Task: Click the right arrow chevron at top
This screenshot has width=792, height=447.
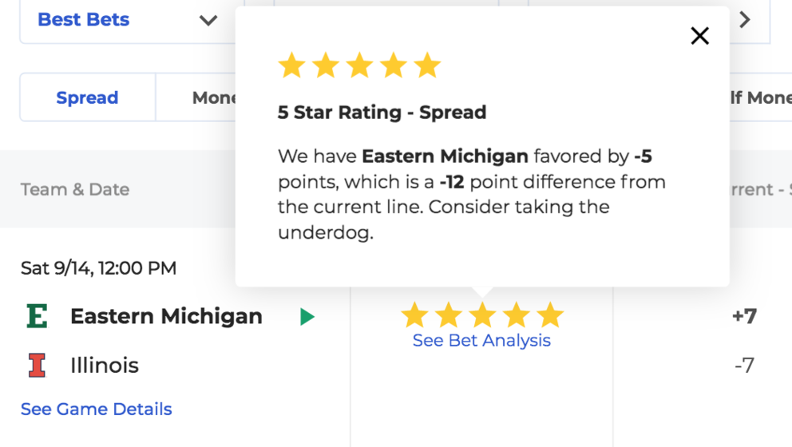Action: (745, 20)
